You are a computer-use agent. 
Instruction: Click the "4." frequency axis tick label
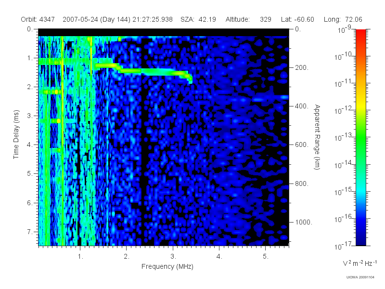pyautogui.click(x=219, y=256)
